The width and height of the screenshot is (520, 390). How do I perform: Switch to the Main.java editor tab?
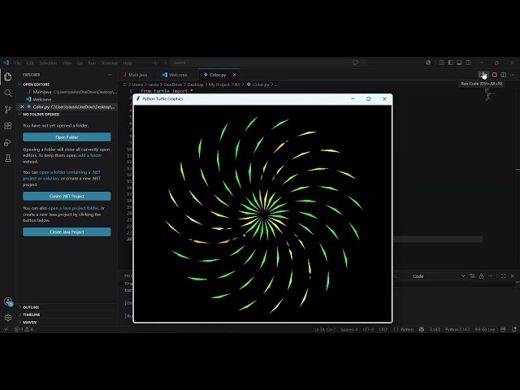click(x=137, y=75)
